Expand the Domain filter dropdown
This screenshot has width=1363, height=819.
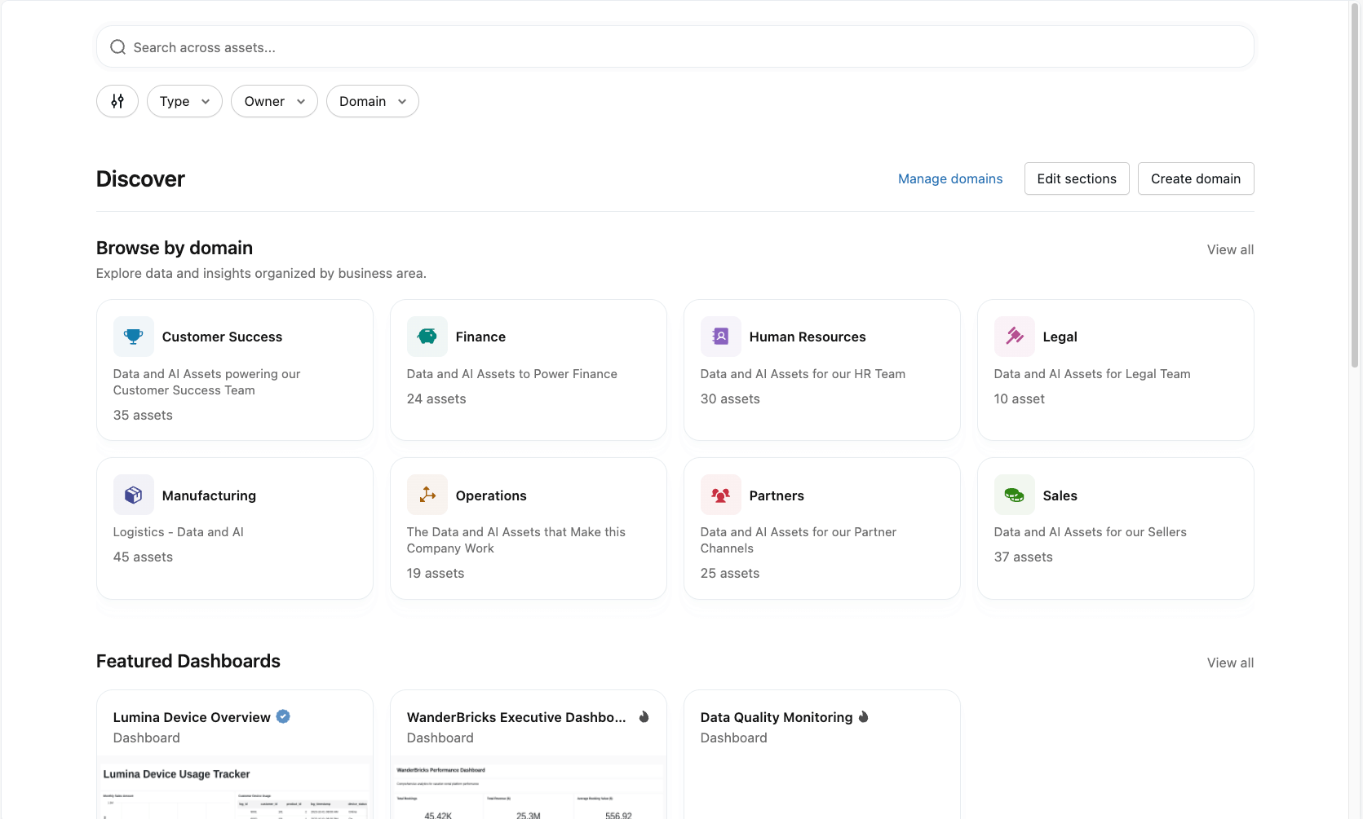tap(372, 101)
